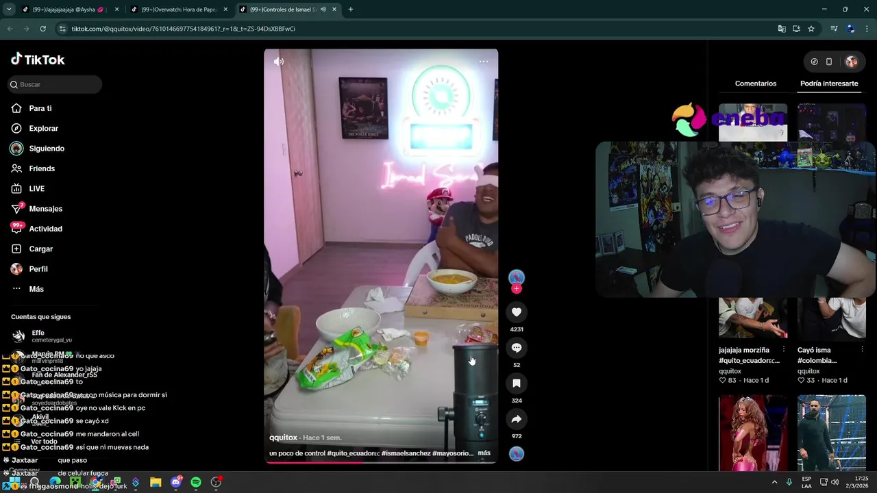
Task: Open the video three-dot options menu
Action: 484,62
